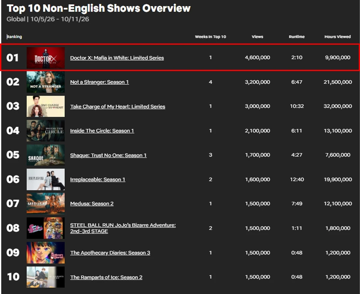Open the Medusa: Season 2 link
This screenshot has height=294, width=360.
[x=92, y=204]
